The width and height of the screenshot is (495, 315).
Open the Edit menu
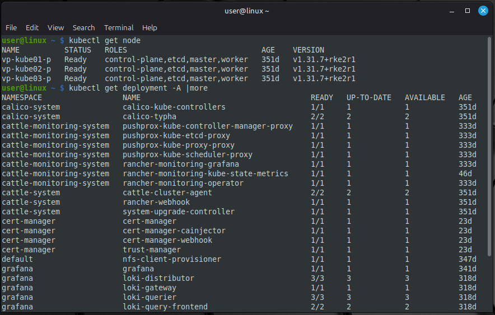point(32,27)
